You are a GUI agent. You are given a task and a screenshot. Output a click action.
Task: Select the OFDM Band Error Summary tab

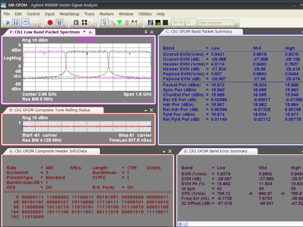(216, 151)
